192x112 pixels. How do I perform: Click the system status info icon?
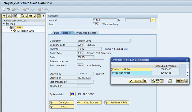(x=73, y=94)
